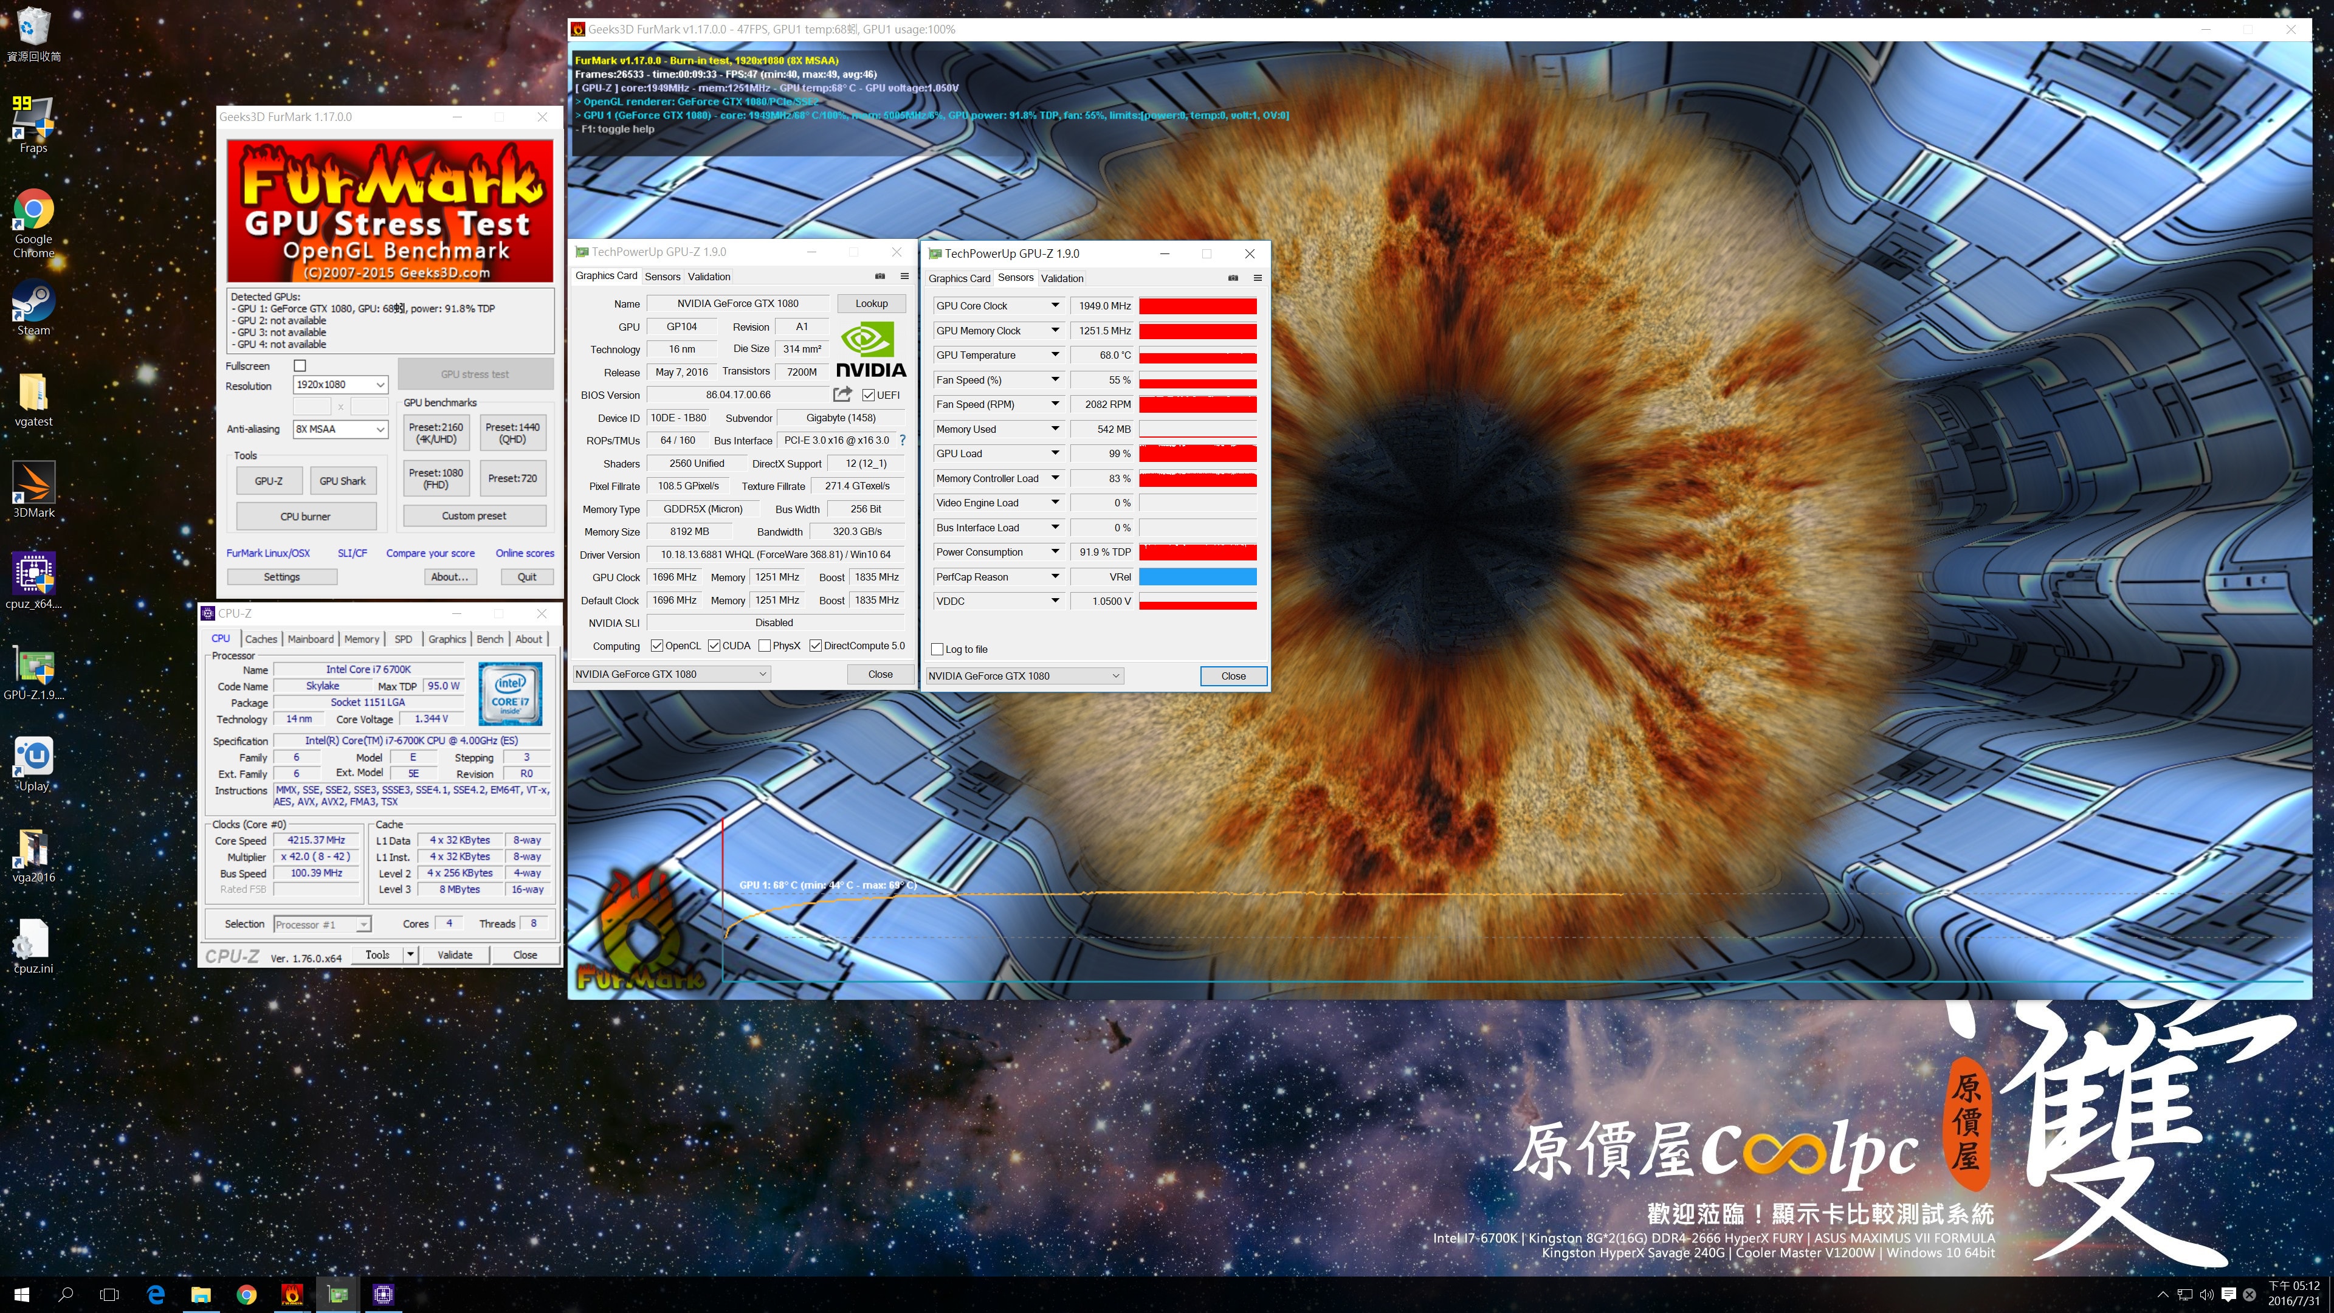Viewport: 2334px width, 1313px height.
Task: Click the Custom preset button
Action: [x=474, y=515]
